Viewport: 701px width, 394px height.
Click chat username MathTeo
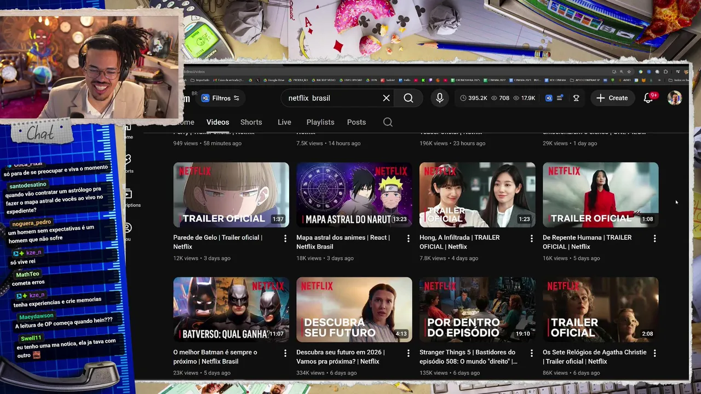coord(27,274)
